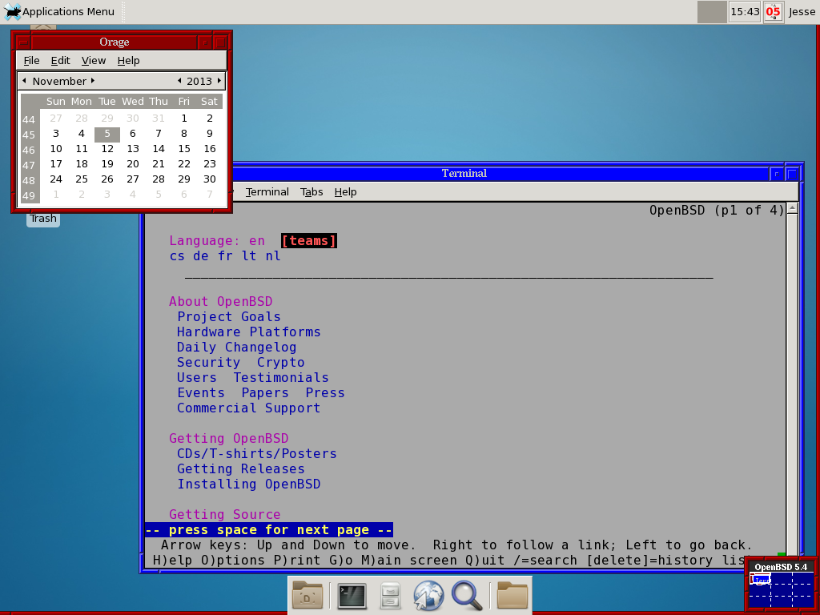This screenshot has height=615, width=820.
Task: Switch workspace in OpenBSD 5.4 pager
Action: (781, 589)
